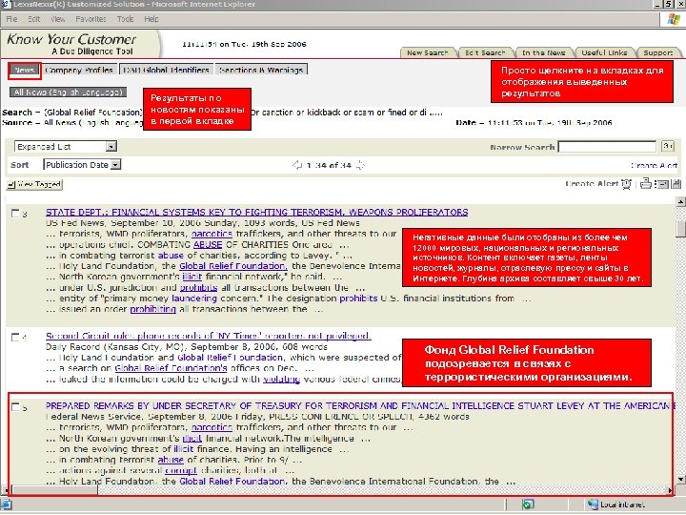Click the Internet Explorer page icon in title bar

[6, 5]
